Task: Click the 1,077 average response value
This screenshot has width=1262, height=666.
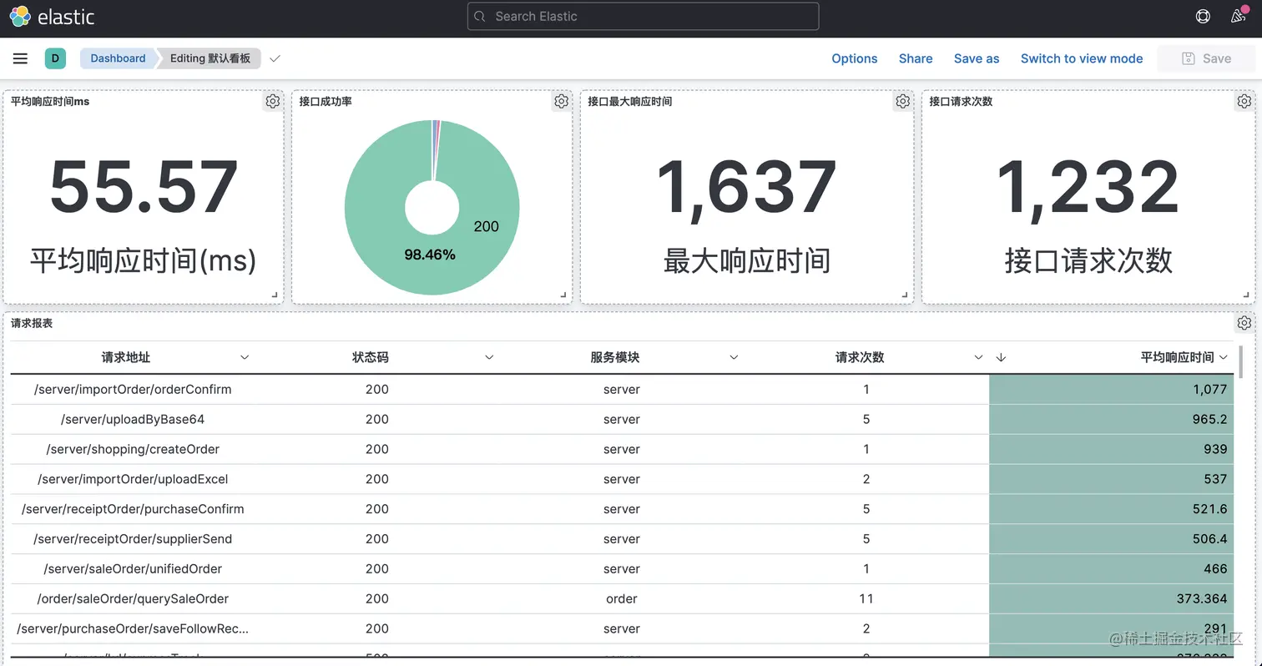Action: 1210,389
